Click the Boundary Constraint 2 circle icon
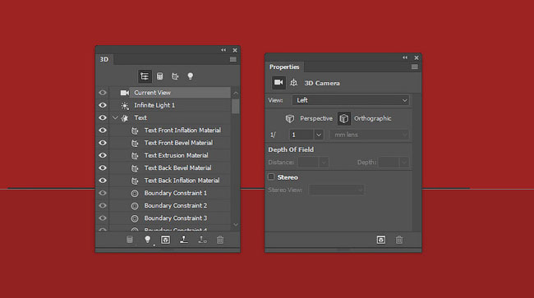This screenshot has height=298, width=534. pos(135,206)
